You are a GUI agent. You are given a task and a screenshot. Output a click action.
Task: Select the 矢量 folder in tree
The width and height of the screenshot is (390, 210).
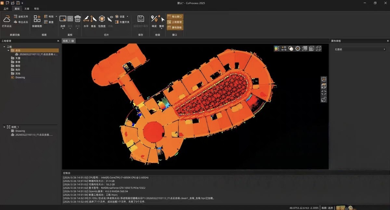[16, 58]
